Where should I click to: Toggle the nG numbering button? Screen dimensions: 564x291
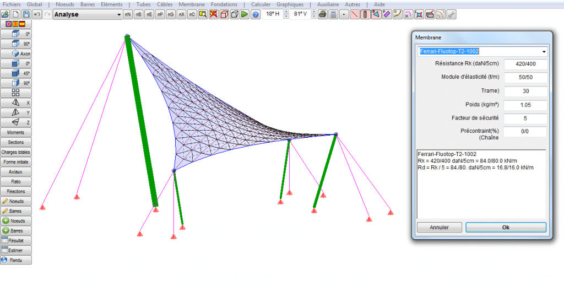pos(171,14)
